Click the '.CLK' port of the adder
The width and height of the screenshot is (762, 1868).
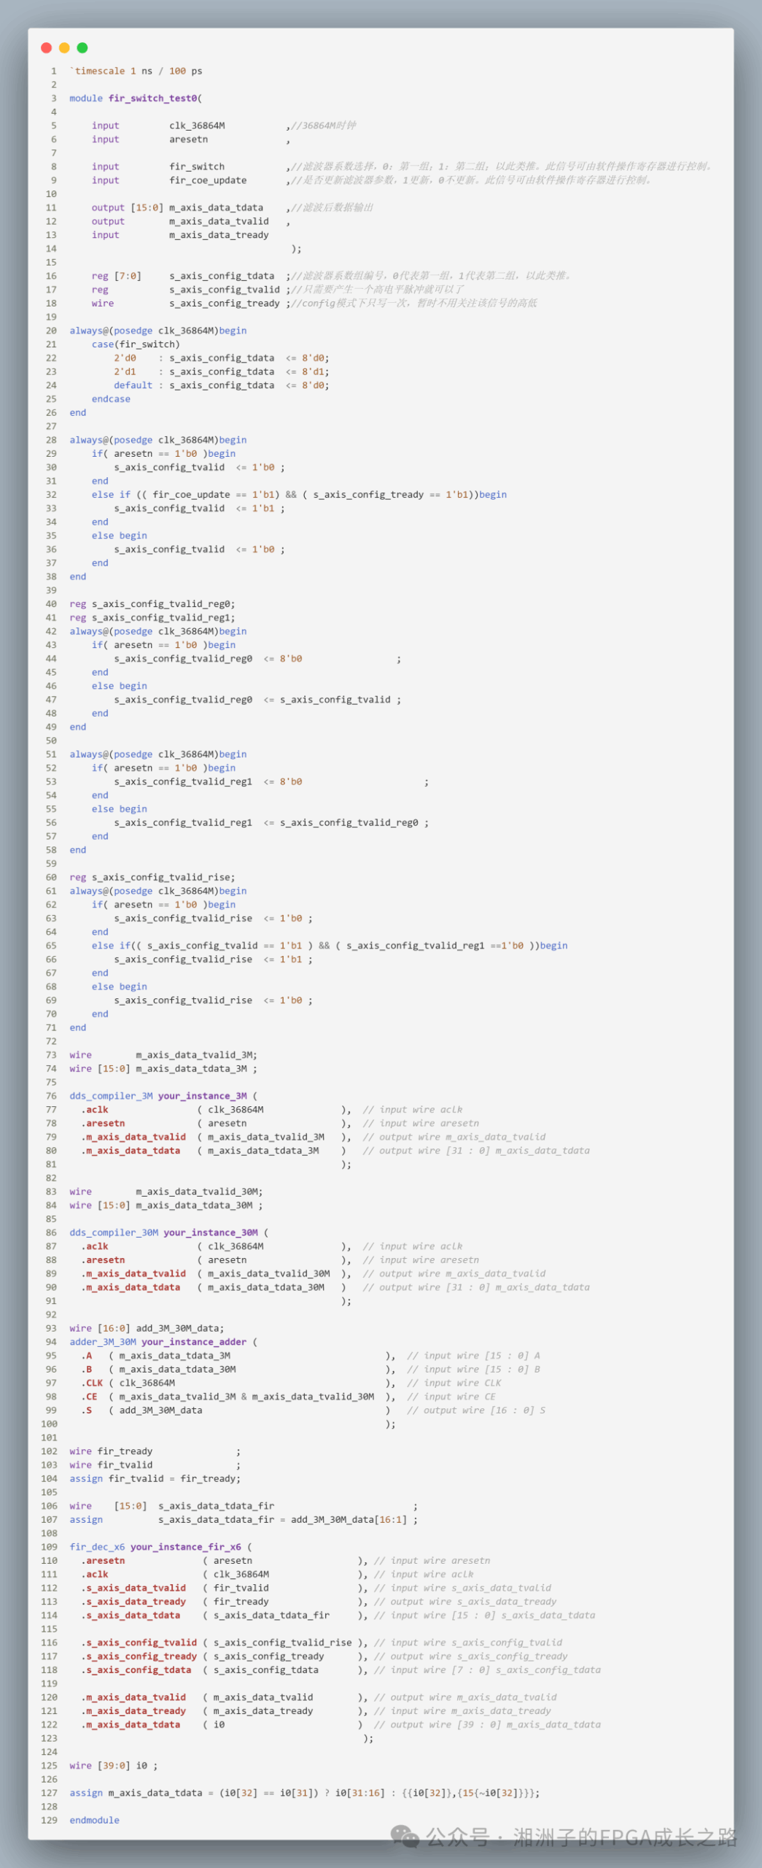(92, 1383)
